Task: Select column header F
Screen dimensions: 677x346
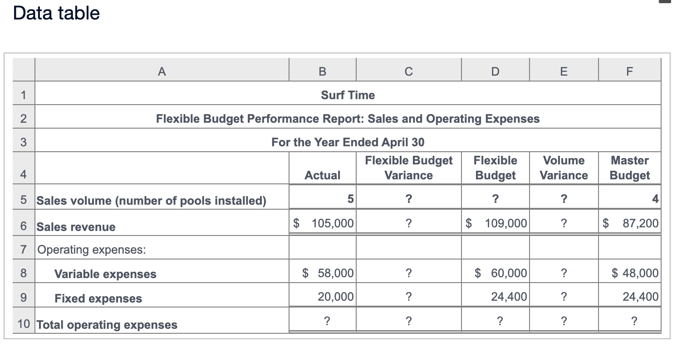Action: pyautogui.click(x=629, y=71)
